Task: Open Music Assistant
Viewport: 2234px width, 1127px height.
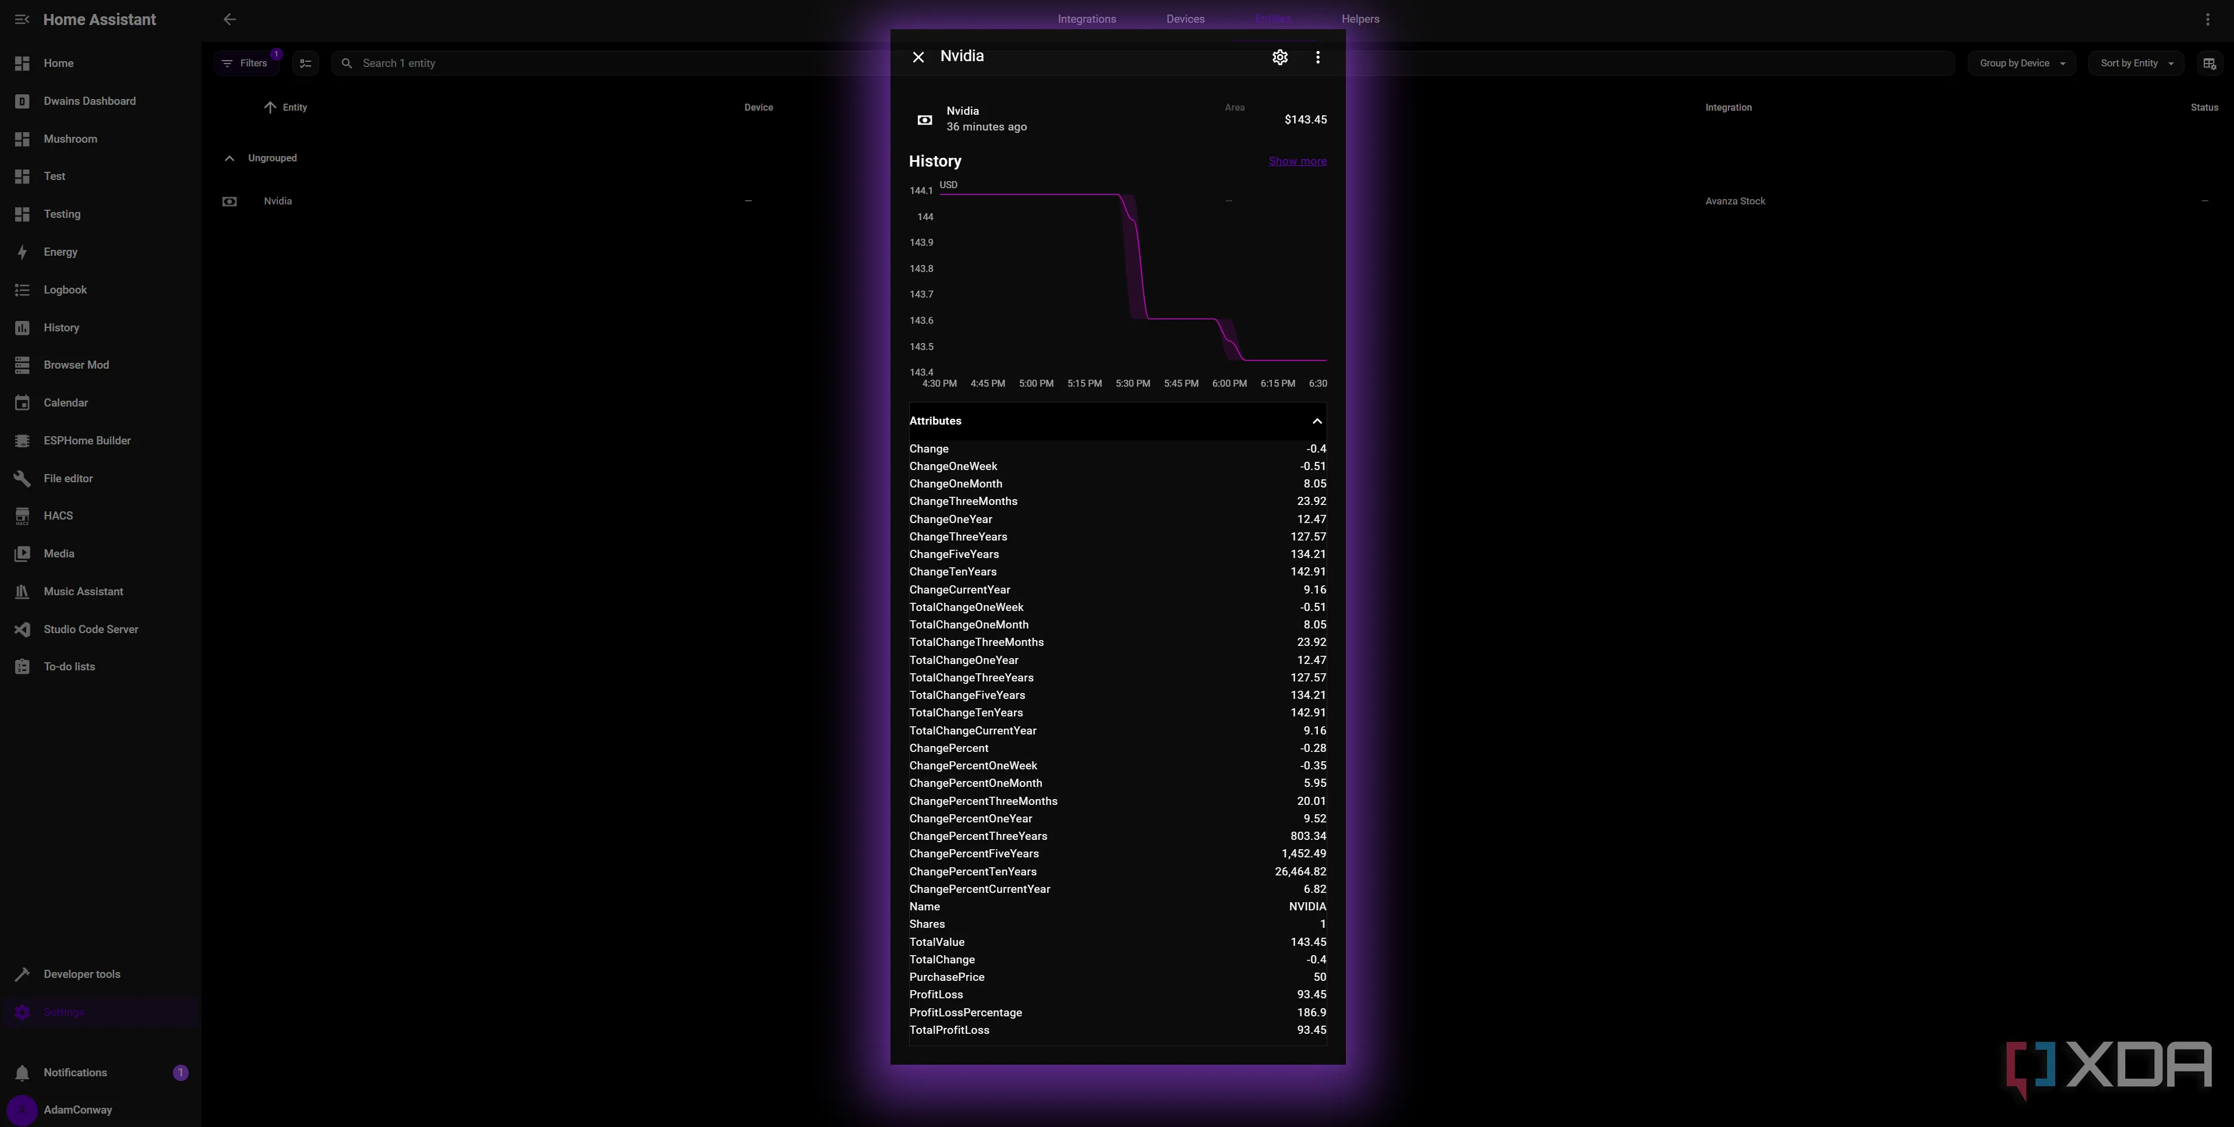Action: click(x=101, y=592)
